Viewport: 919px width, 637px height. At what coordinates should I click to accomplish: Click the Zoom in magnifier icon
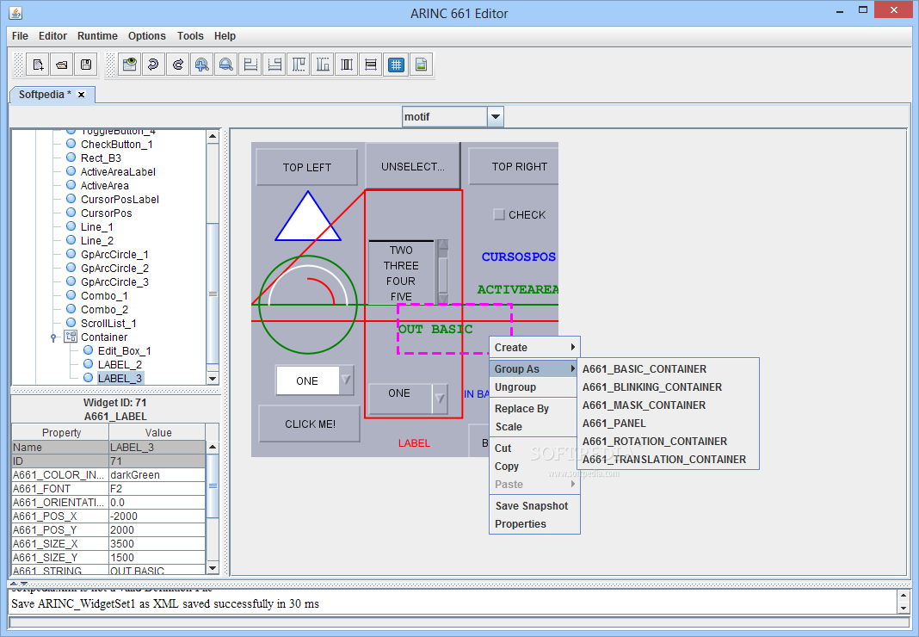pyautogui.click(x=201, y=65)
